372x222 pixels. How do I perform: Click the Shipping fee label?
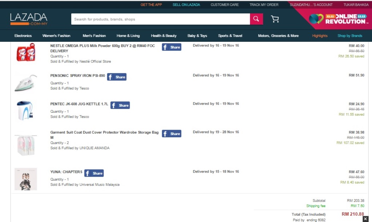click(316, 206)
